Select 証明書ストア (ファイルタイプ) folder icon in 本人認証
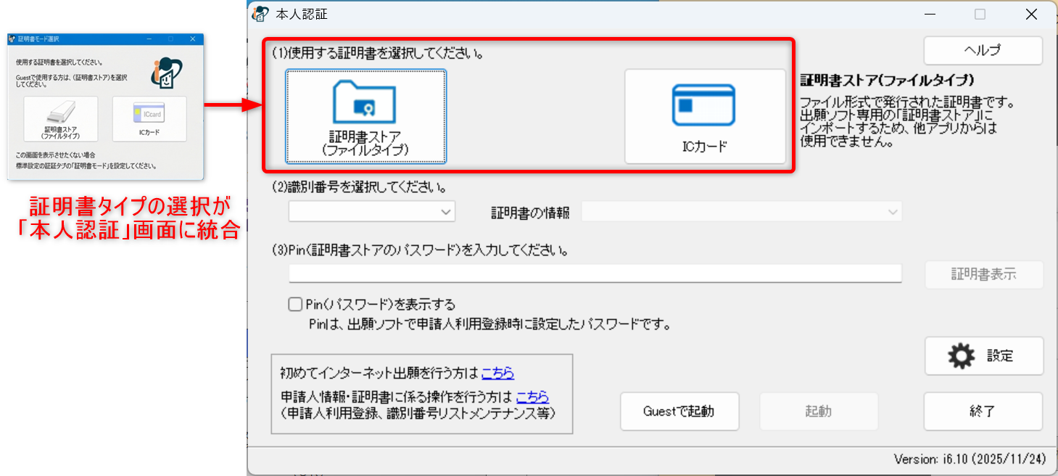Image resolution: width=1058 pixels, height=476 pixels. [365, 103]
